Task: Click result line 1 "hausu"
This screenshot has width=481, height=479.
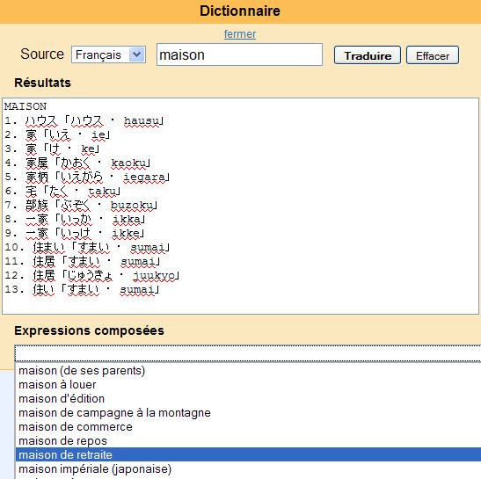Action: (x=84, y=120)
